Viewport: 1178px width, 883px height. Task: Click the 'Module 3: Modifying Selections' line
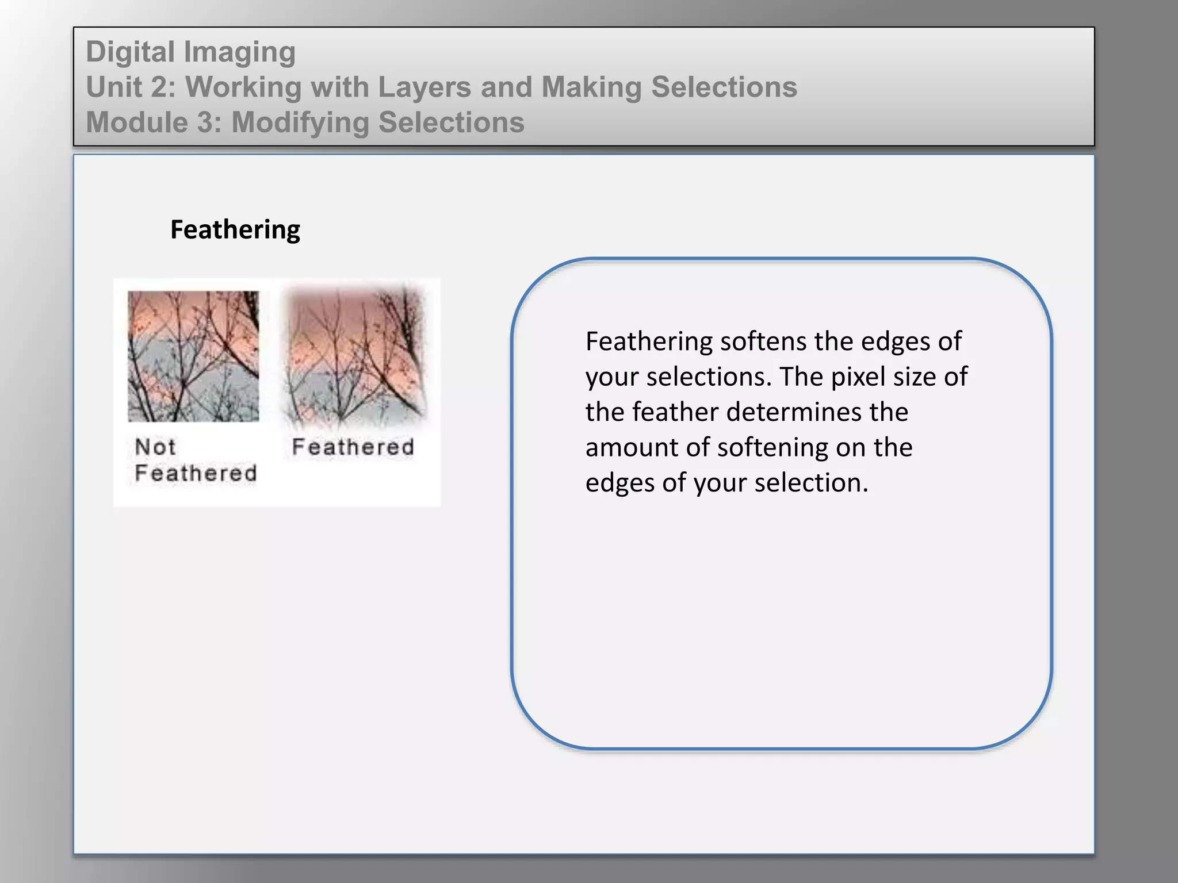click(x=305, y=122)
